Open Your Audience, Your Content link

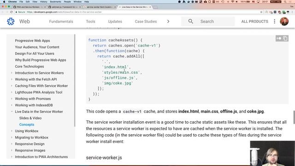(37, 47)
